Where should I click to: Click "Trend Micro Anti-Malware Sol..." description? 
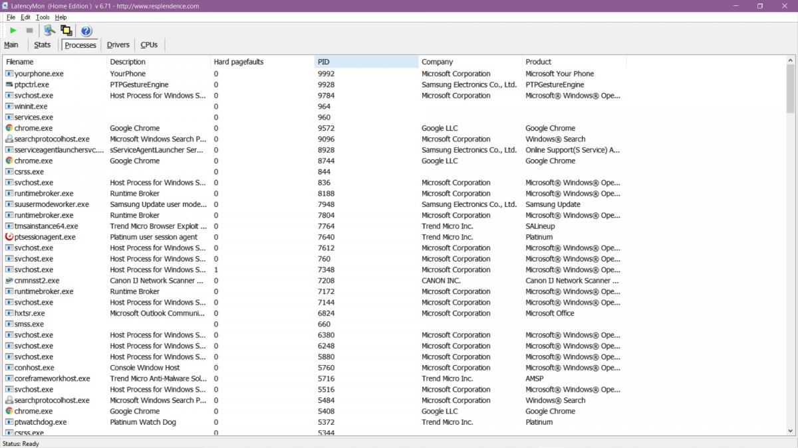(x=160, y=378)
